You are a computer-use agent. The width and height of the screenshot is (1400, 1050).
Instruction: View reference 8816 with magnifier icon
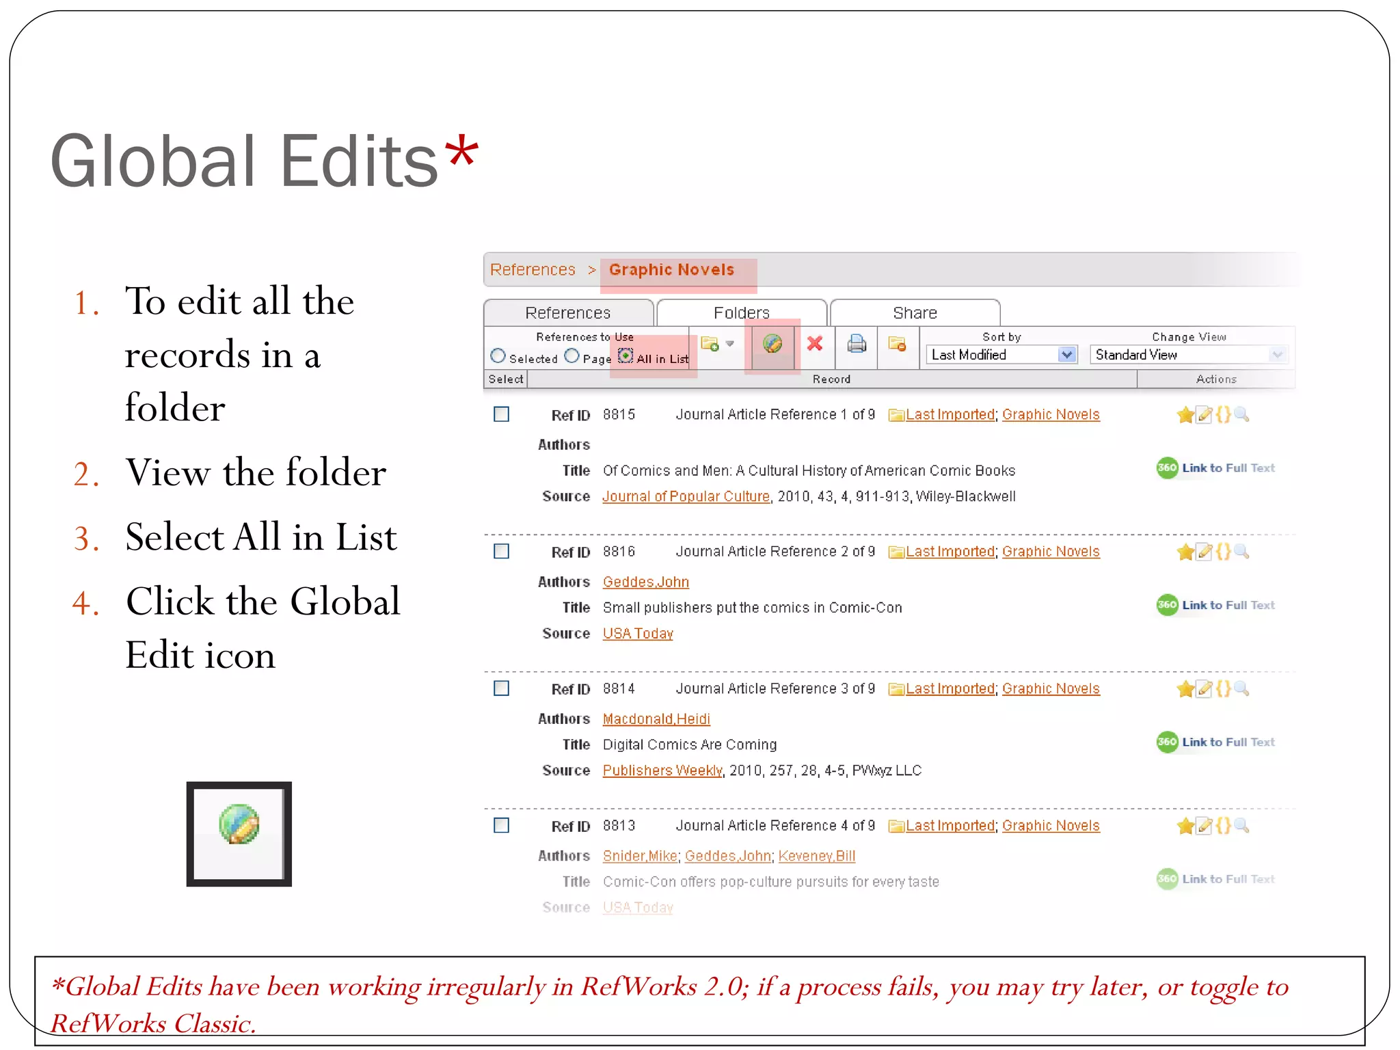click(1241, 552)
